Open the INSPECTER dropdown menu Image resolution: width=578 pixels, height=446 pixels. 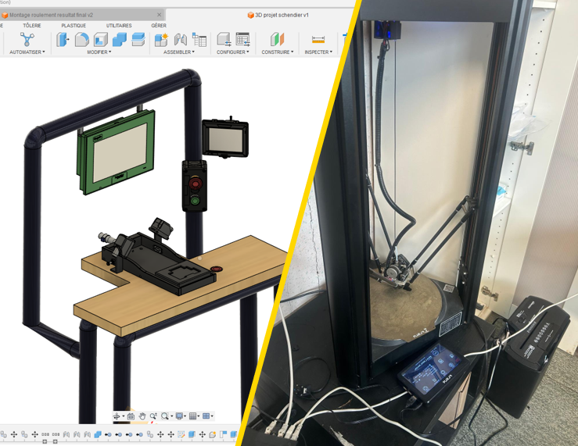point(318,52)
